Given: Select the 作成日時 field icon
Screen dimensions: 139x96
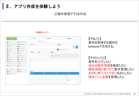Looking at the screenshot, I should 7,72.
